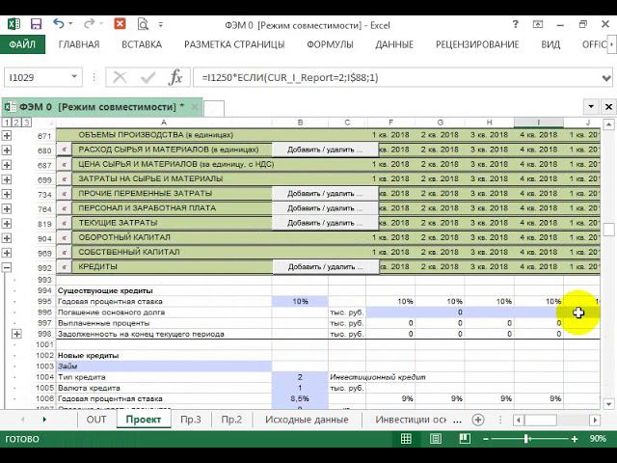The height and width of the screenshot is (463, 617).
Task: Switch to the Пр.3 sheet tab
Action: click(x=191, y=420)
